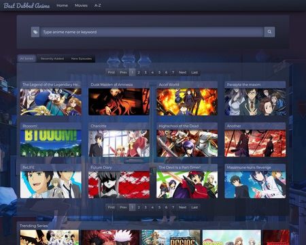306x245 pixels.
Task: Click the 'Dusk Maiden of Amnesia' title text
Action: (112, 84)
